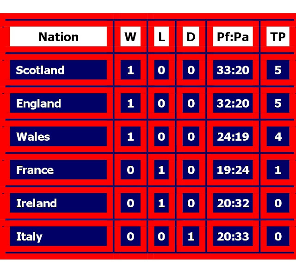Select the France nation cell
Viewport: 296px width, 265px height.
(58, 169)
